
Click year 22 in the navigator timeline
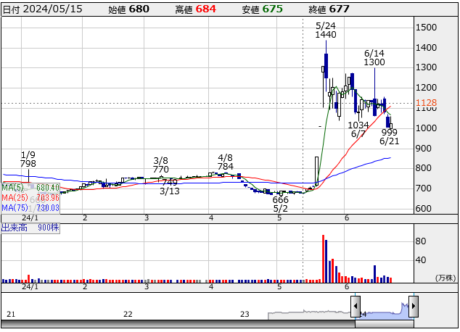tap(128, 314)
